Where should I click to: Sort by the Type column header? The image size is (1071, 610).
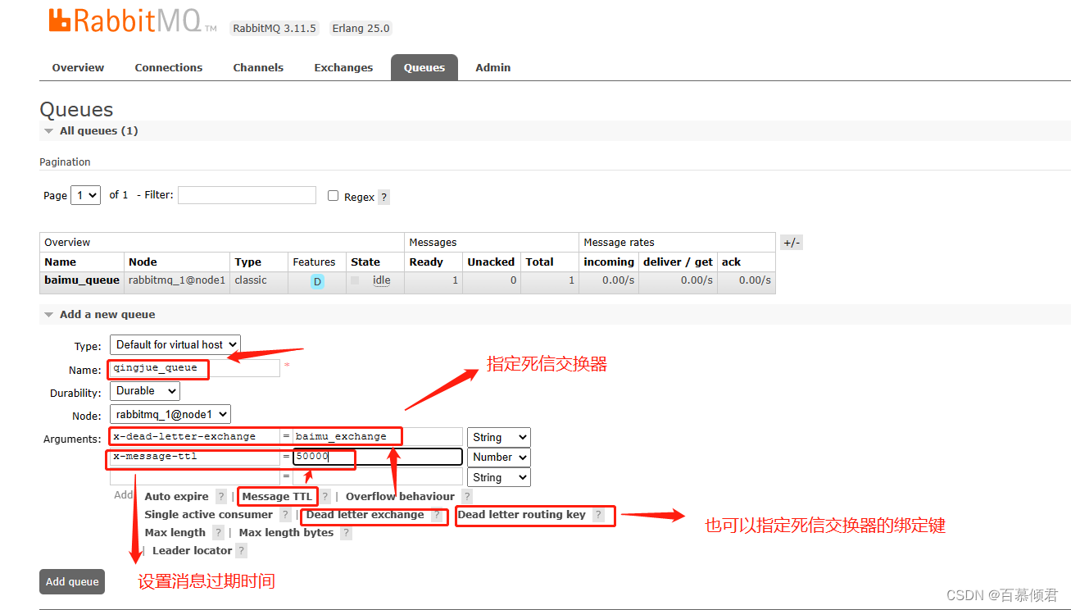[x=247, y=262]
